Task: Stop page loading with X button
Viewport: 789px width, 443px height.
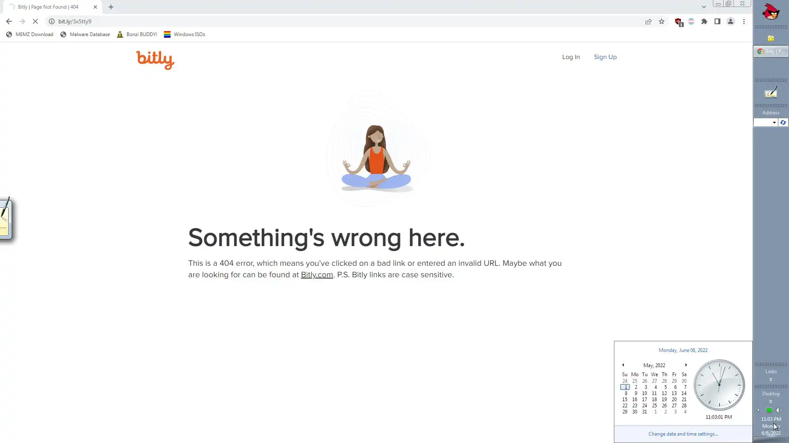Action: [35, 21]
